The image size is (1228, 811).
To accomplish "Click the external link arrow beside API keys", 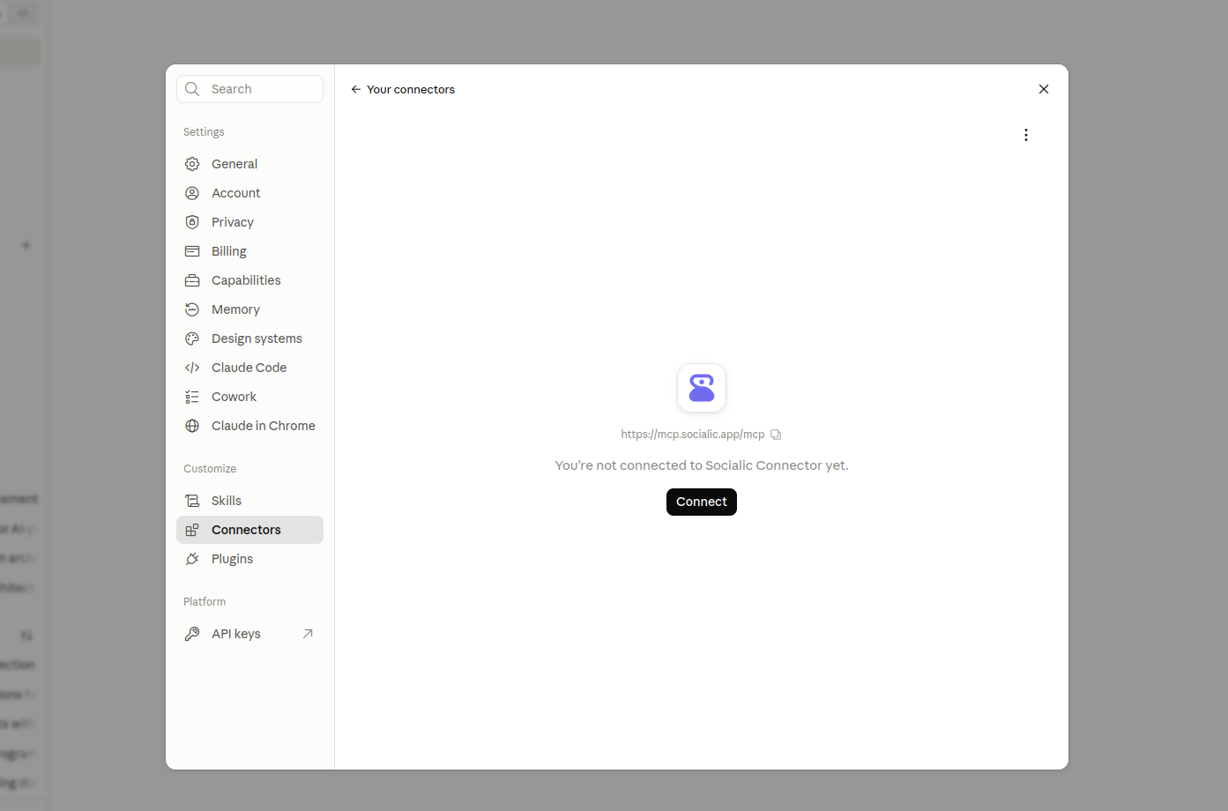I will (x=308, y=634).
